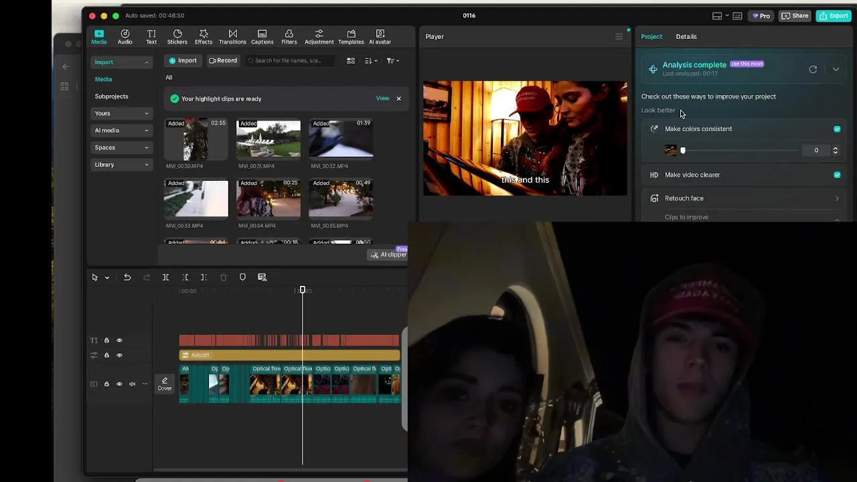Open the Player panel menu
857x482 pixels.
pyautogui.click(x=619, y=37)
